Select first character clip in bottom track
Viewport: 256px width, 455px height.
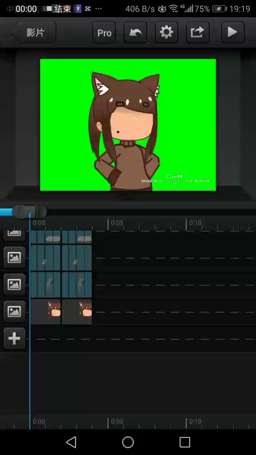click(x=46, y=312)
